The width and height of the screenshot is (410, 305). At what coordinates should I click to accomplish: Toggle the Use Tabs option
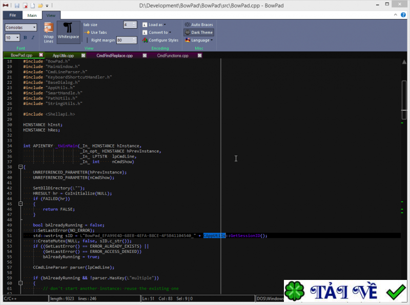pos(95,32)
